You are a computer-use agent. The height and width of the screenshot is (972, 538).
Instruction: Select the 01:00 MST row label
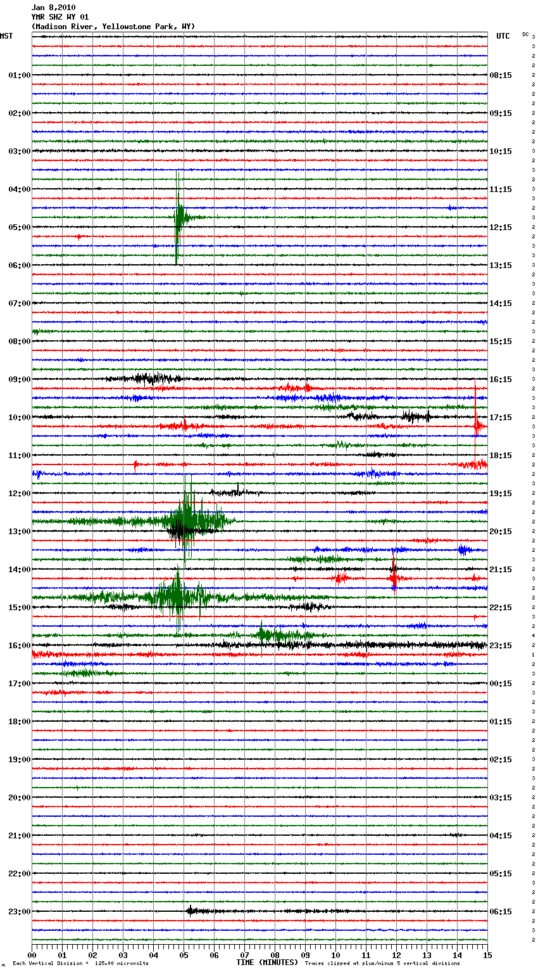click(x=19, y=75)
